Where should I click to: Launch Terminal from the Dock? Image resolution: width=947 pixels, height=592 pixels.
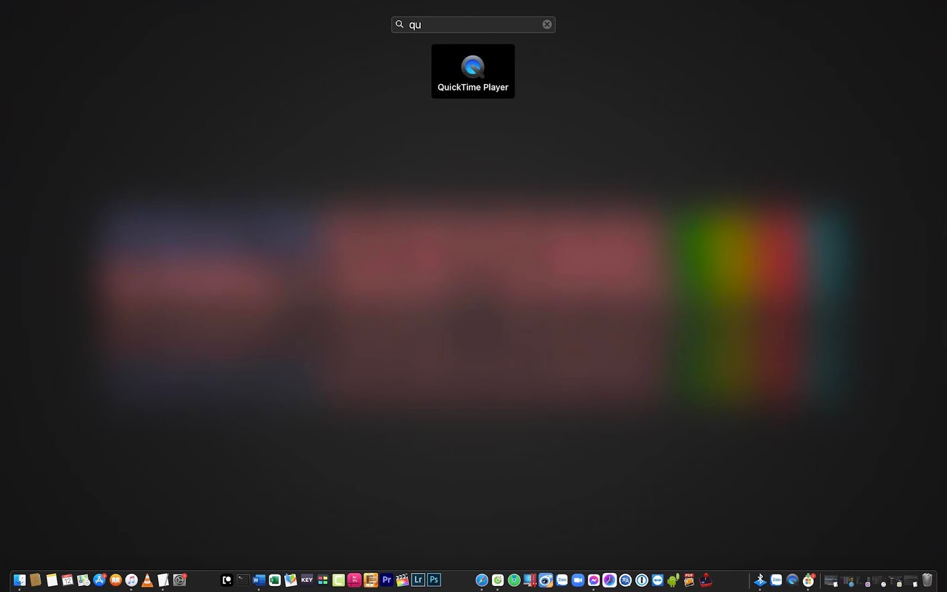point(243,580)
